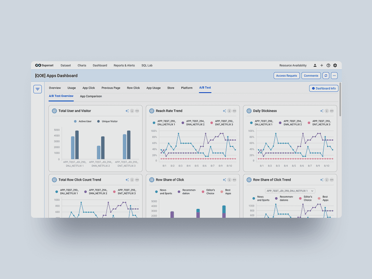Click the Total User and Visitor chart icon
This screenshot has height=279, width=372.
54,111
